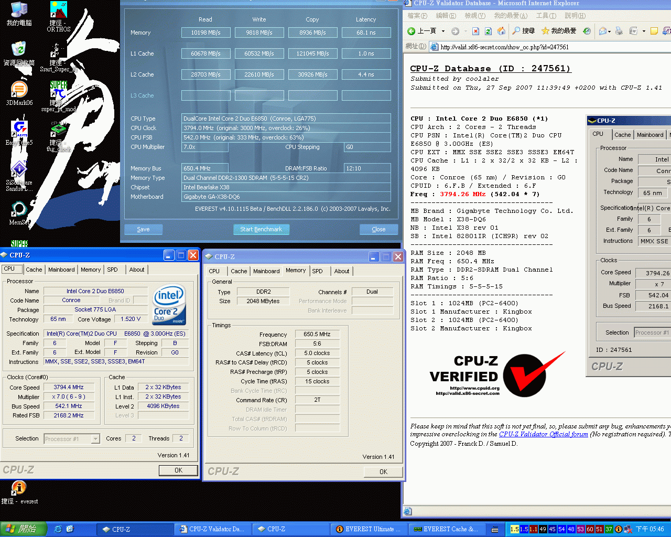The width and height of the screenshot is (671, 537).
Task: Click the IE Search magnifier button
Action: tap(524, 31)
